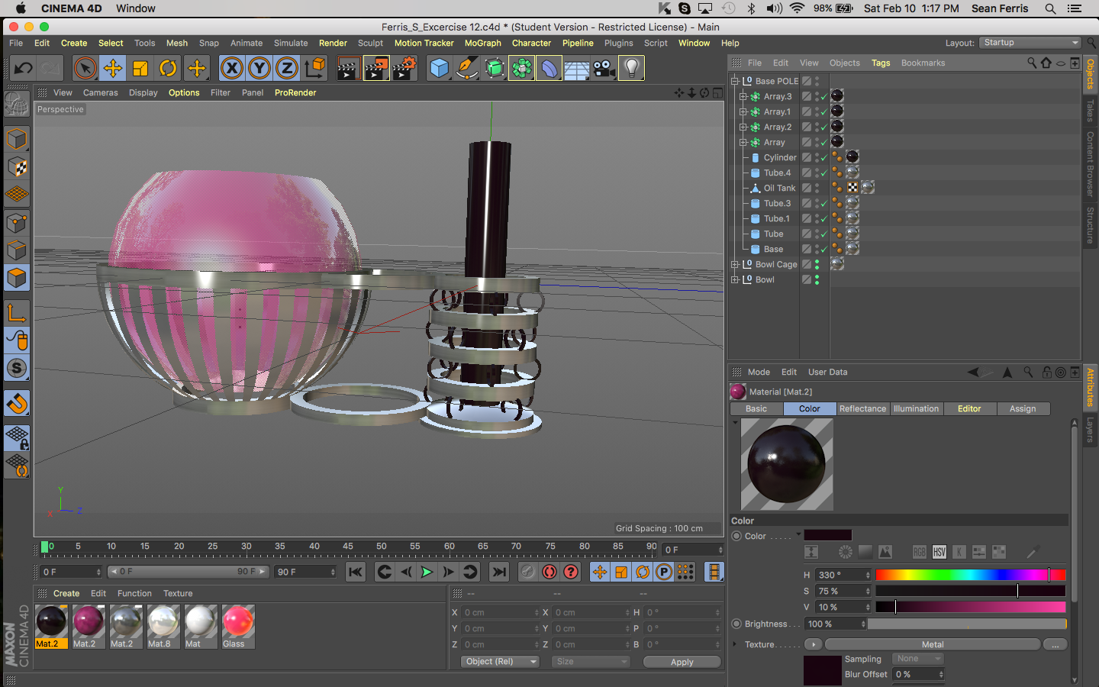1099x687 pixels.
Task: Open the Object (Rel) coordinate dropdown
Action: [x=501, y=662]
